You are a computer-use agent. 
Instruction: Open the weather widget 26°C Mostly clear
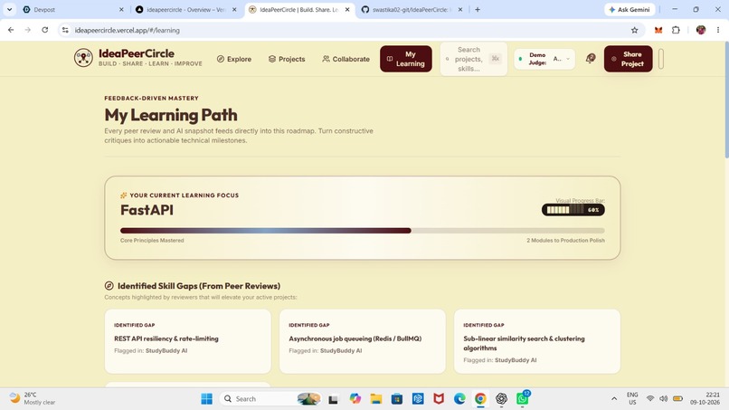click(32, 398)
